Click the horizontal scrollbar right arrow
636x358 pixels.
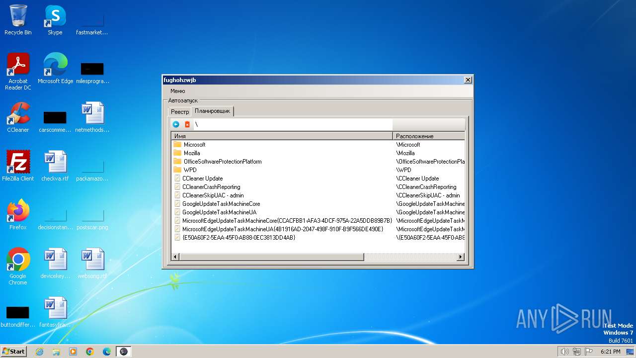pyautogui.click(x=461, y=257)
